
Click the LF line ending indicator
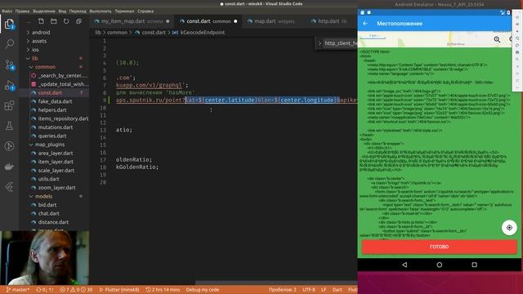tap(324, 290)
